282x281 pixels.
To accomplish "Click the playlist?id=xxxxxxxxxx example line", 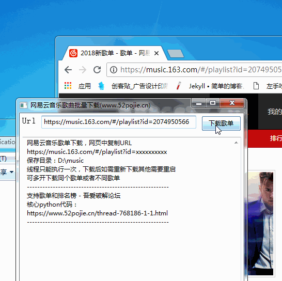I will point(97,152).
